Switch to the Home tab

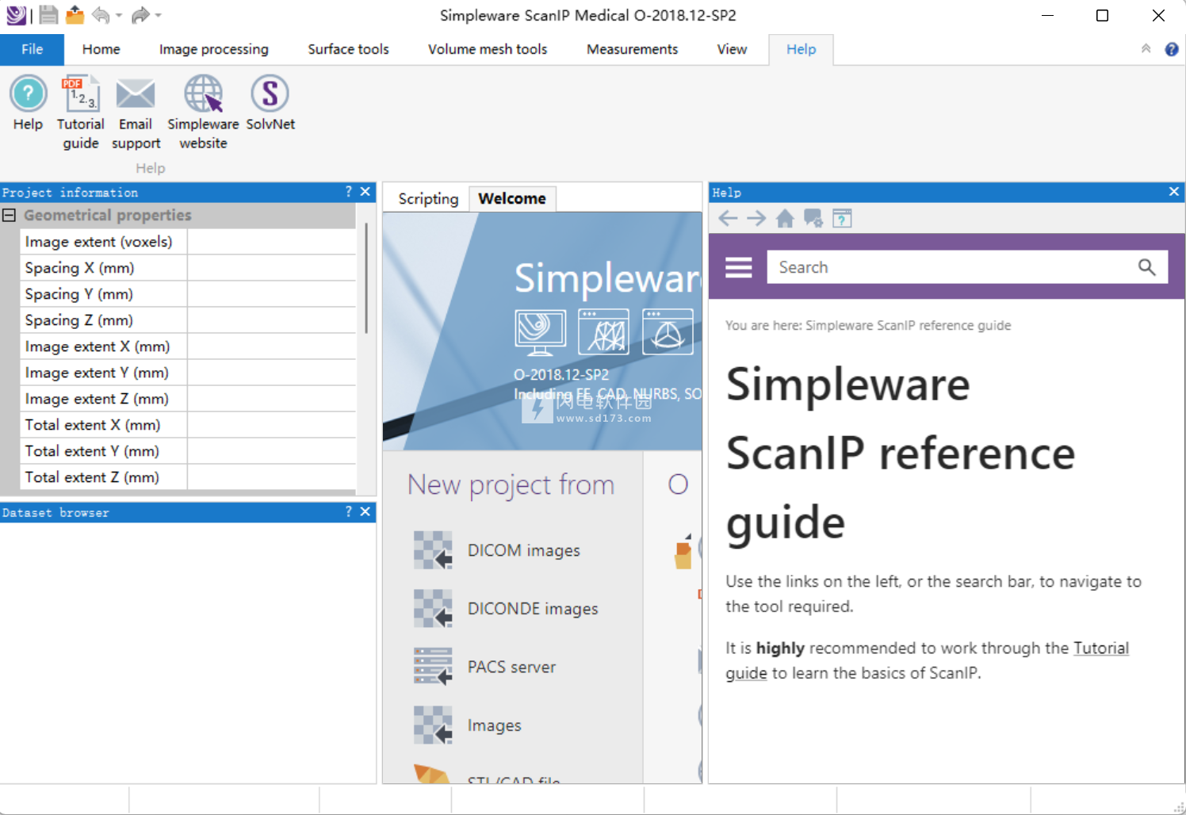coord(101,49)
